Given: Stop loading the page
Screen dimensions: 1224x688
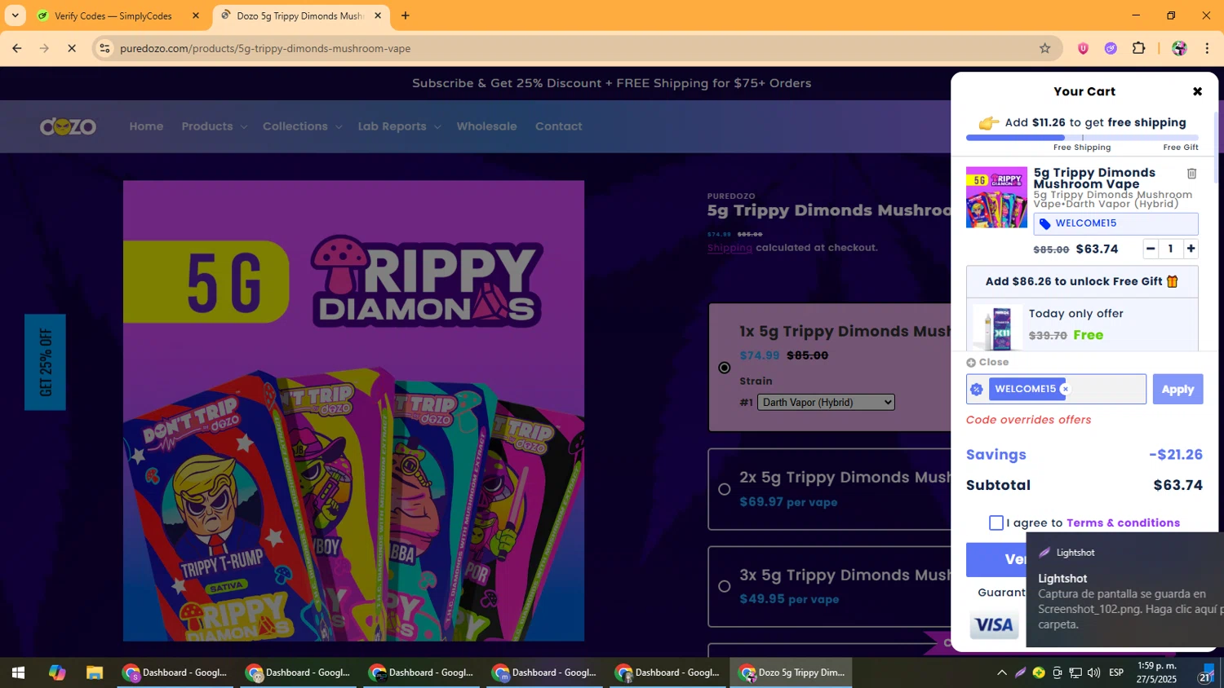Looking at the screenshot, I should pyautogui.click(x=72, y=48).
